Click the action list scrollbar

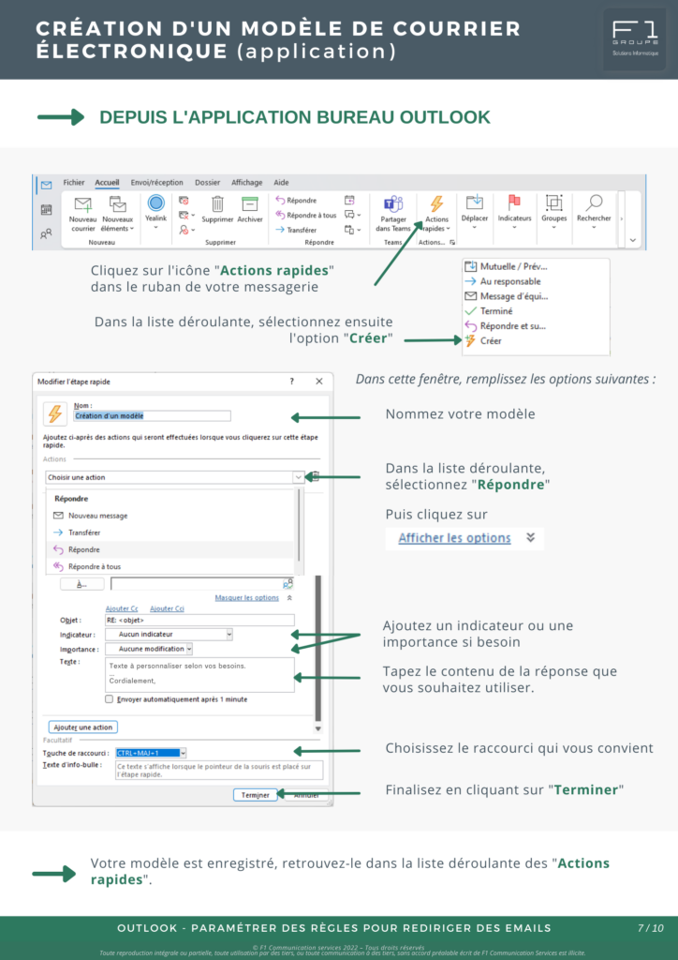click(299, 527)
